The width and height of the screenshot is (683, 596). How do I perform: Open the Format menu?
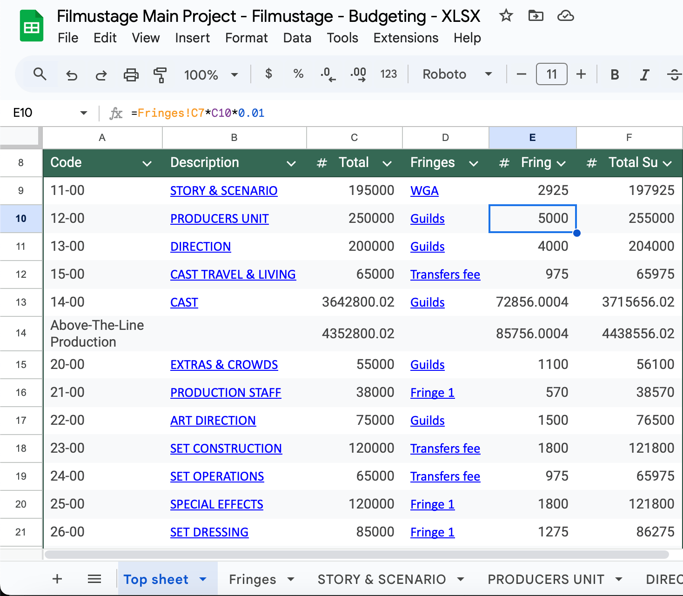tap(246, 38)
